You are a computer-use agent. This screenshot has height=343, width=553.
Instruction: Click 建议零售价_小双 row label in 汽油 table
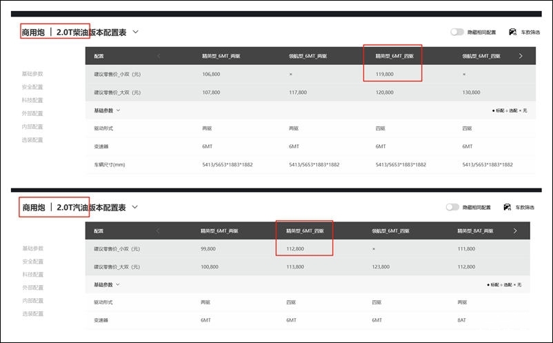click(x=117, y=248)
